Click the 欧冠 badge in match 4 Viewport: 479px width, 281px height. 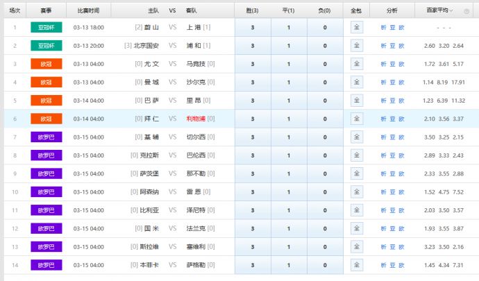(x=47, y=82)
